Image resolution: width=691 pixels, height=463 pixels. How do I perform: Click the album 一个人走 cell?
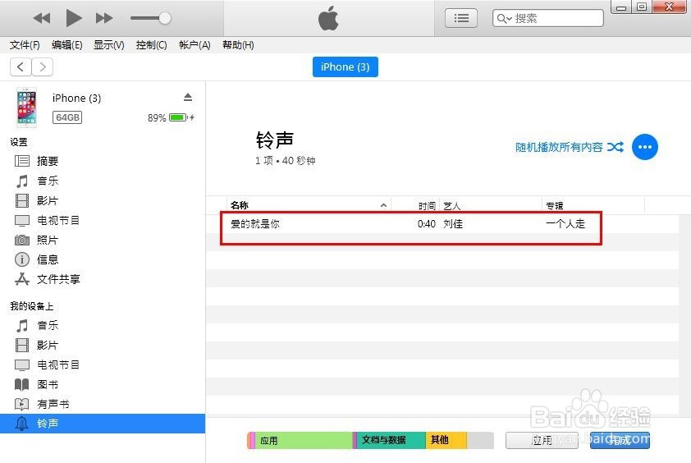tap(565, 224)
